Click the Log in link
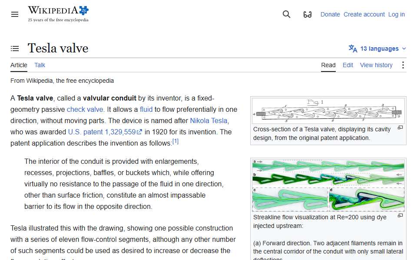417x260 pixels. (x=396, y=14)
